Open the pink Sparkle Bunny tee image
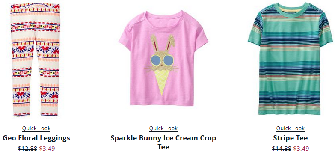Image resolution: width=335 pixels, height=155 pixels. coord(163,58)
